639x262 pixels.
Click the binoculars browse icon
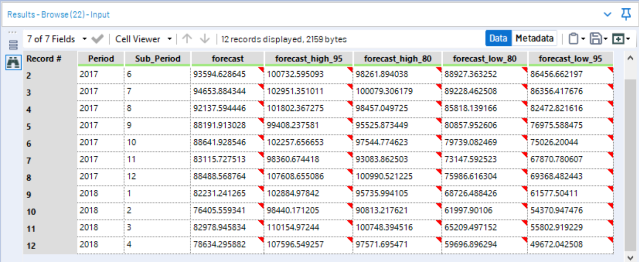tap(13, 61)
